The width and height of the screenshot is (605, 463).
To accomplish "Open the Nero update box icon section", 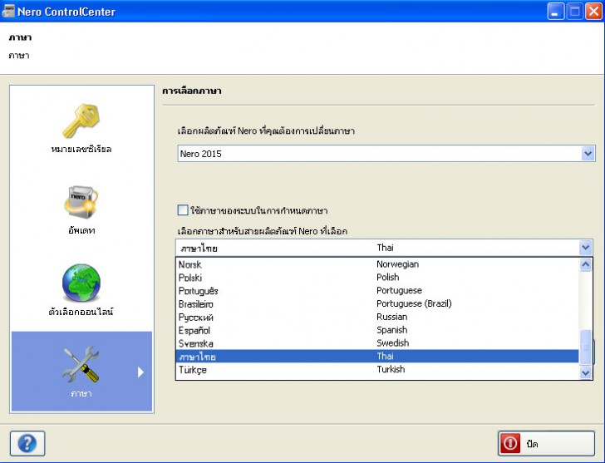I will (x=81, y=210).
